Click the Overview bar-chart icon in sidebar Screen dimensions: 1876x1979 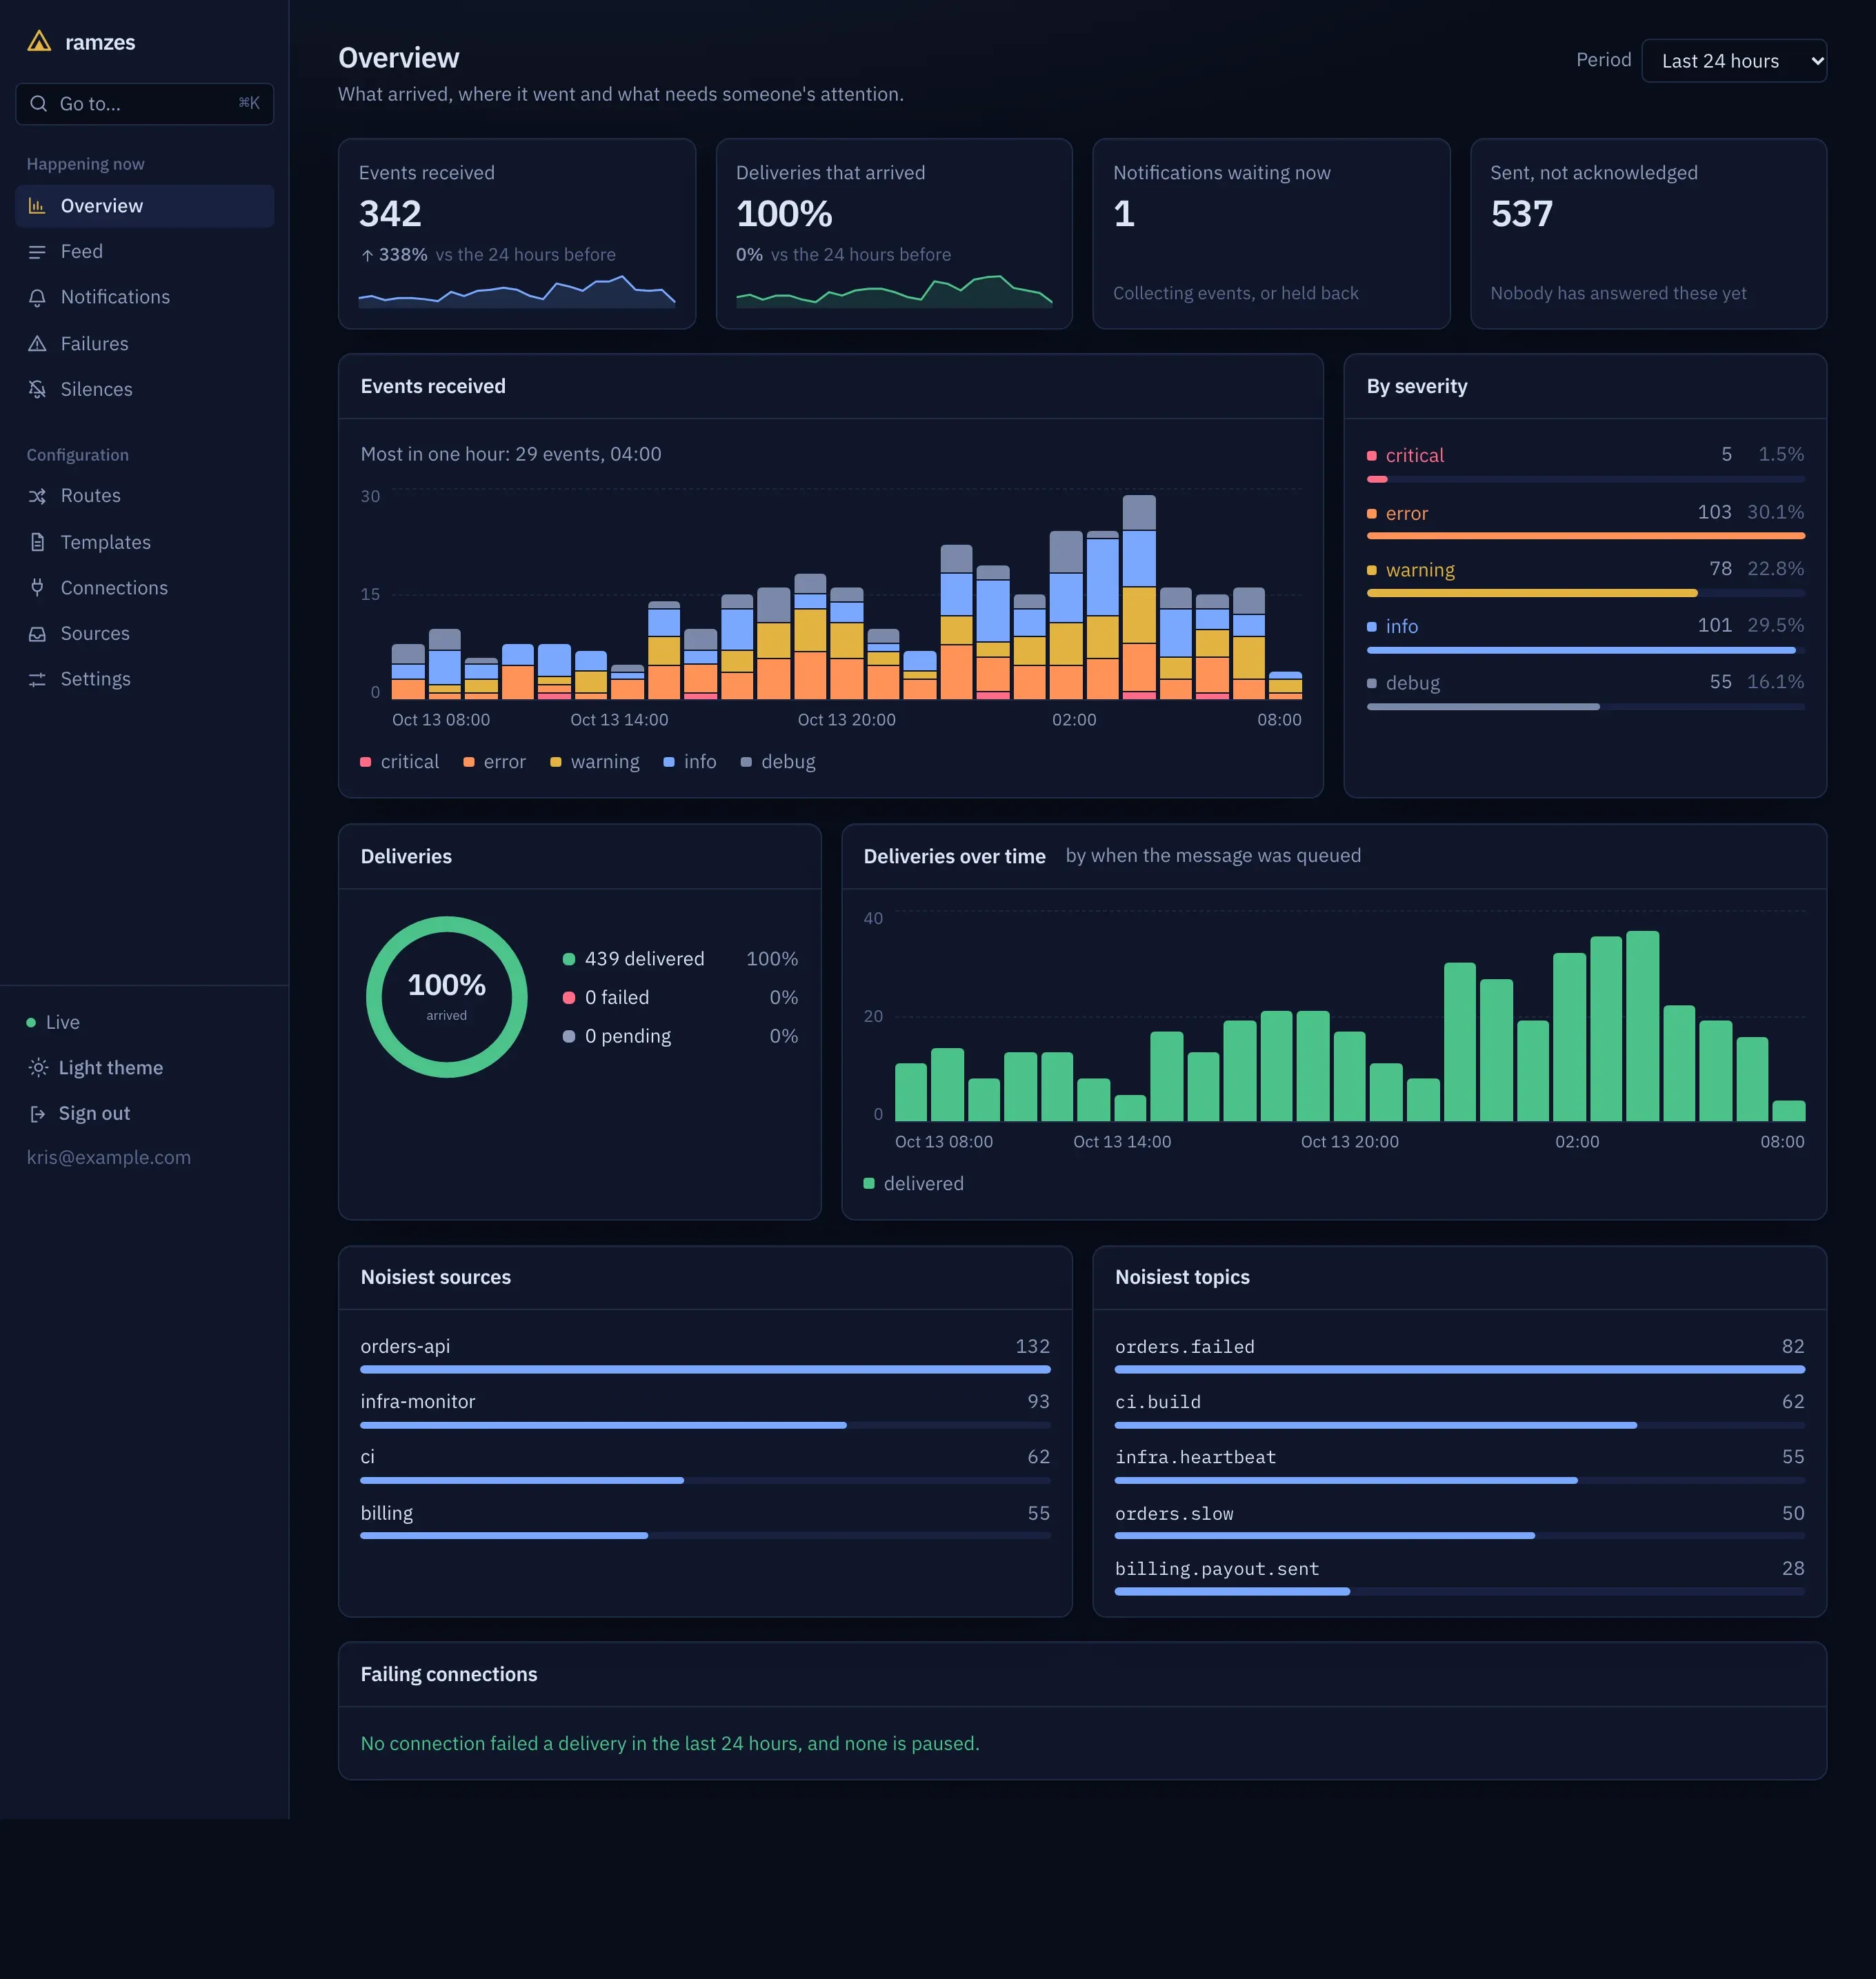coord(37,206)
